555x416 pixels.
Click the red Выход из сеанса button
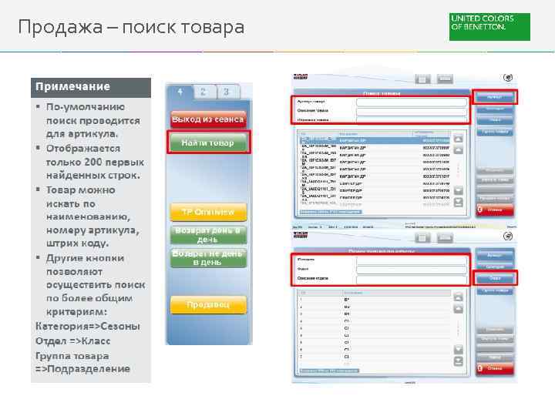tap(208, 119)
